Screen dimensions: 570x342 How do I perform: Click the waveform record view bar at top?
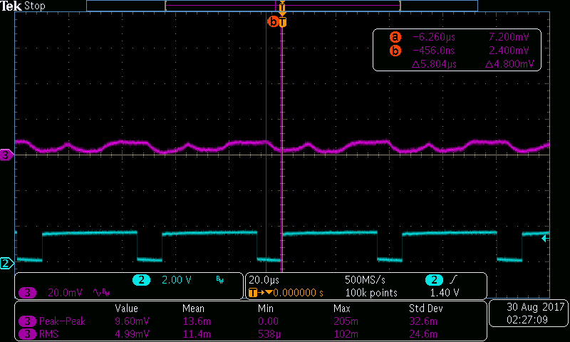point(282,6)
